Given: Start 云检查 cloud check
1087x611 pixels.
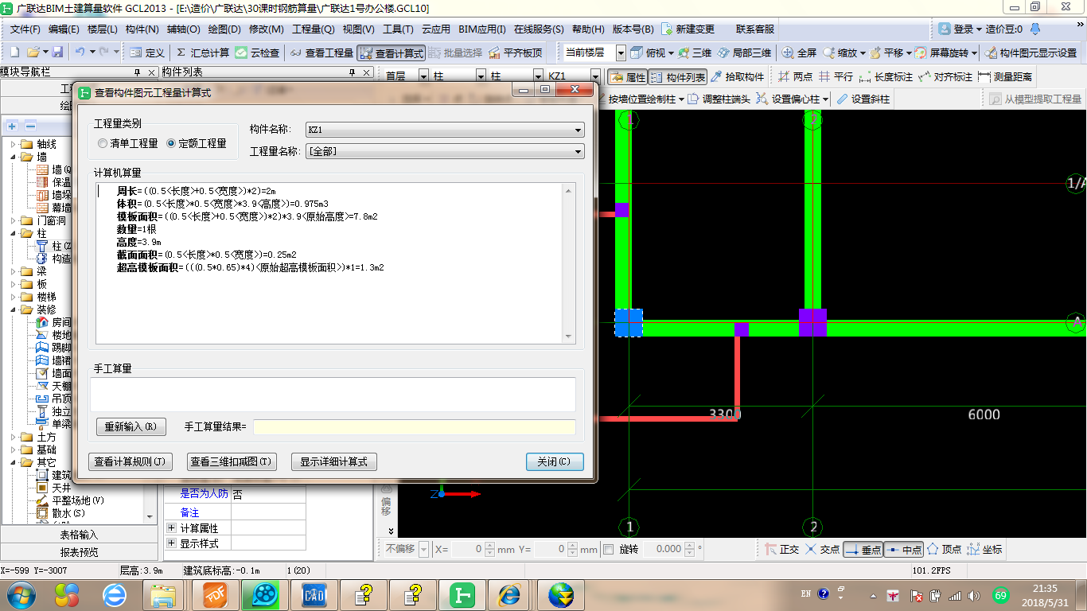Looking at the screenshot, I should click(258, 53).
